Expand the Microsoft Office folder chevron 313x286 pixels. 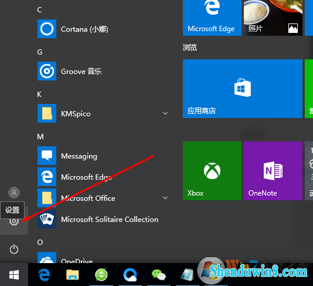[165, 198]
